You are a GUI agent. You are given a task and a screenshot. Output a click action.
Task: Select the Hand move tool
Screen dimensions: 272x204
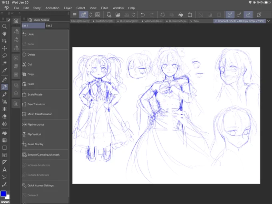pyautogui.click(x=4, y=34)
